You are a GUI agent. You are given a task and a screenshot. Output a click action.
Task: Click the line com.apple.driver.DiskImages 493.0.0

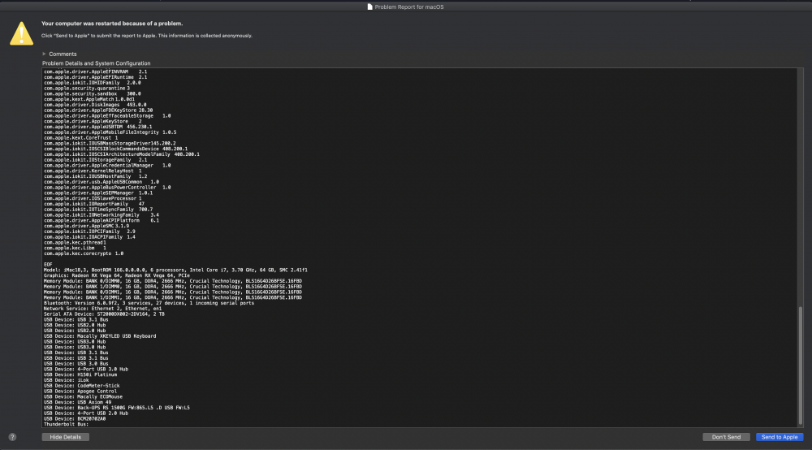[x=95, y=105]
